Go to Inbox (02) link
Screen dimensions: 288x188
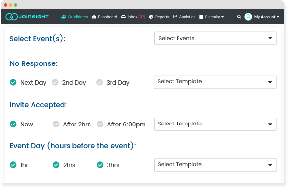pyautogui.click(x=136, y=17)
